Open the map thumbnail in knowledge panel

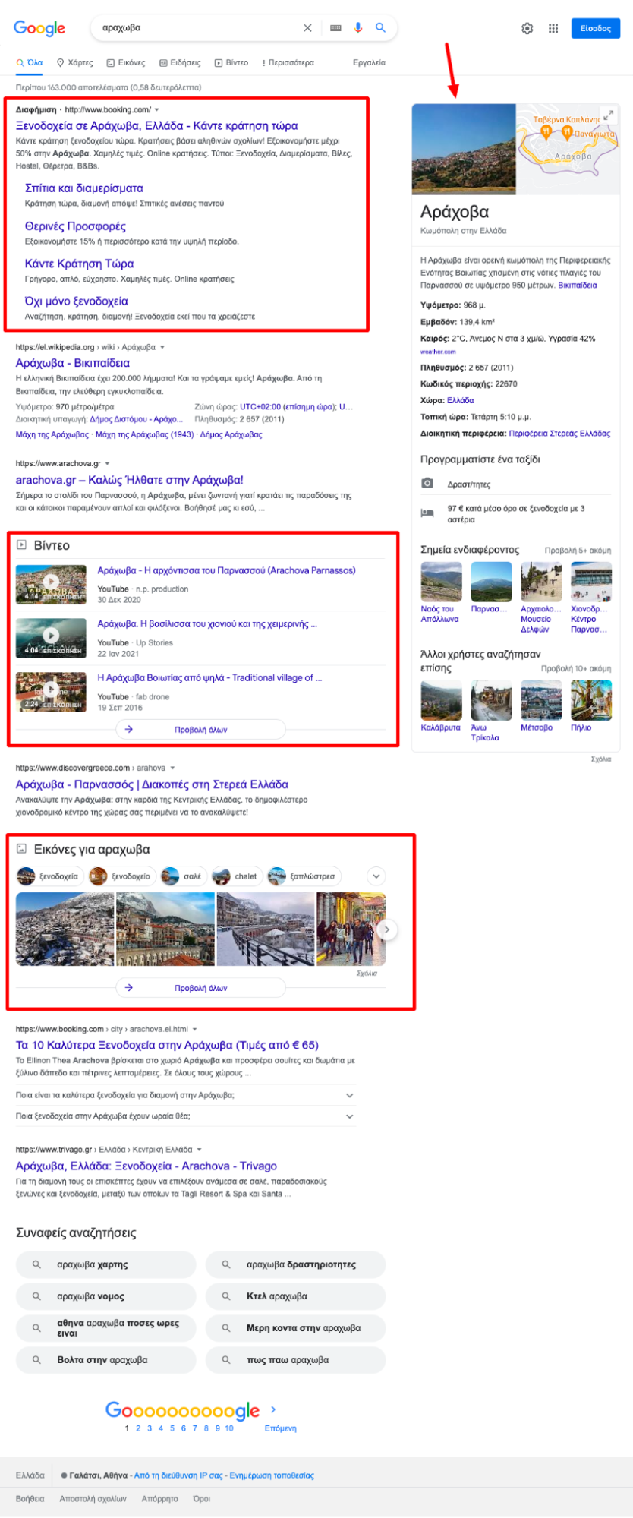[x=568, y=149]
